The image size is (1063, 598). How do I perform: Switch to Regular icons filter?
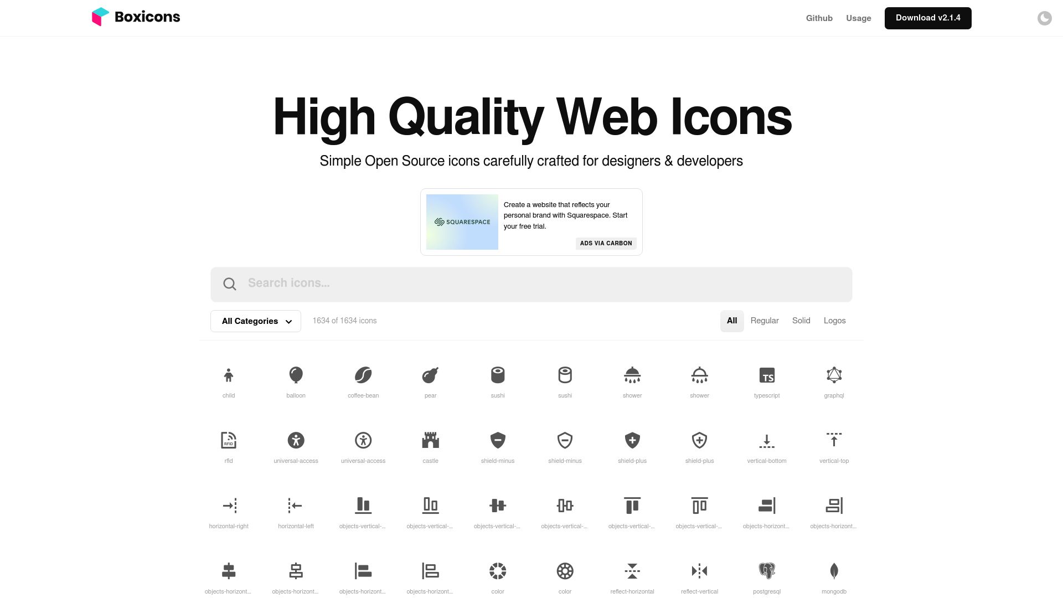(x=765, y=321)
